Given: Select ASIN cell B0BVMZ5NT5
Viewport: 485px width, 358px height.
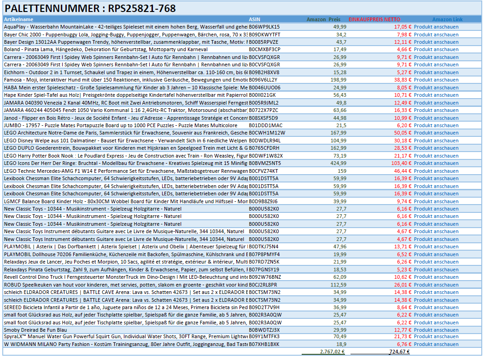Looking at the screenshot, I should (264, 163).
